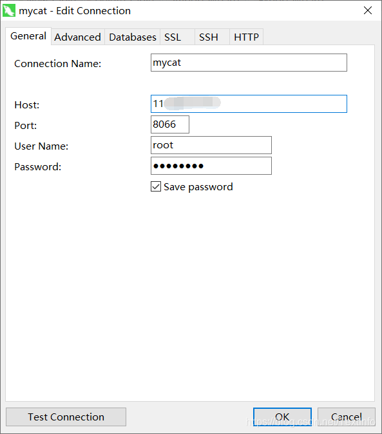The image size is (382, 434).
Task: Click the Port field showing 8066
Action: (x=170, y=124)
